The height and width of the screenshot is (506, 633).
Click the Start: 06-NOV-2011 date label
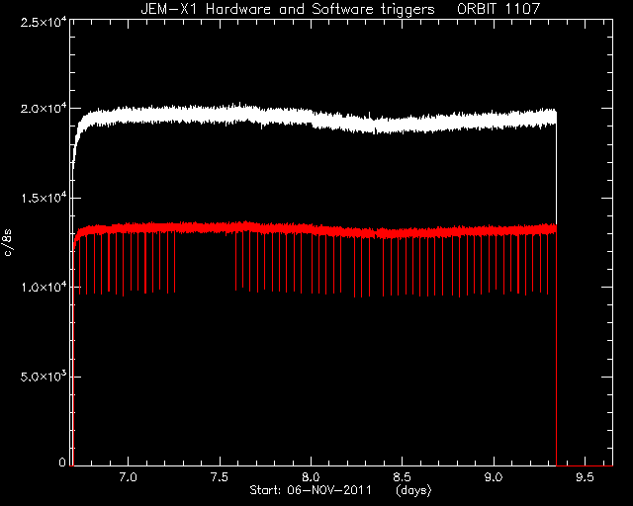310,490
